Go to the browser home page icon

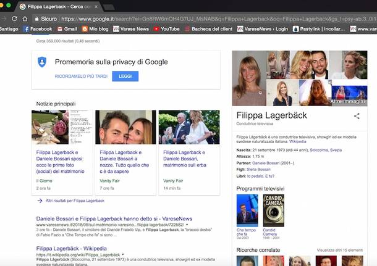coord(25,19)
